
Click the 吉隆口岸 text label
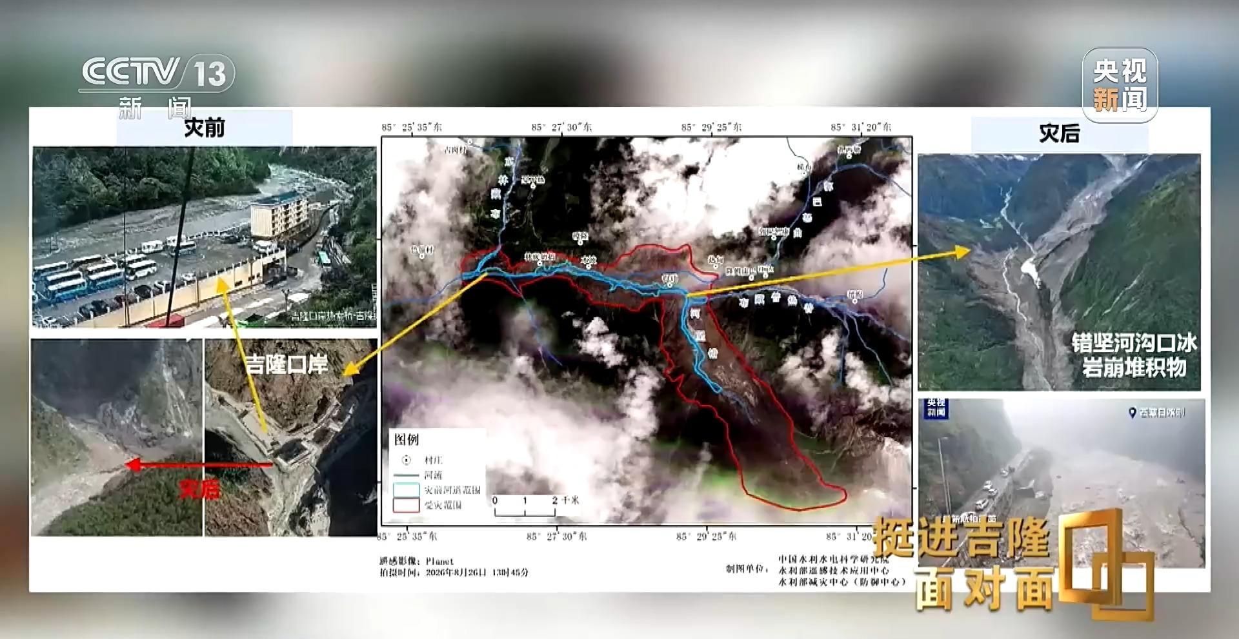[x=287, y=364]
